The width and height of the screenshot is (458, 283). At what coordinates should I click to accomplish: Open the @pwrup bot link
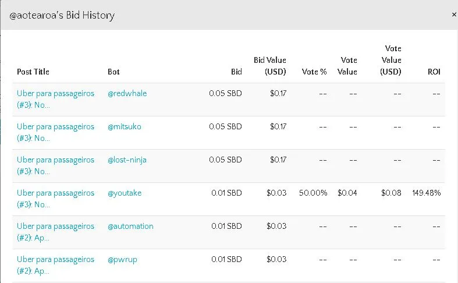[x=122, y=260]
